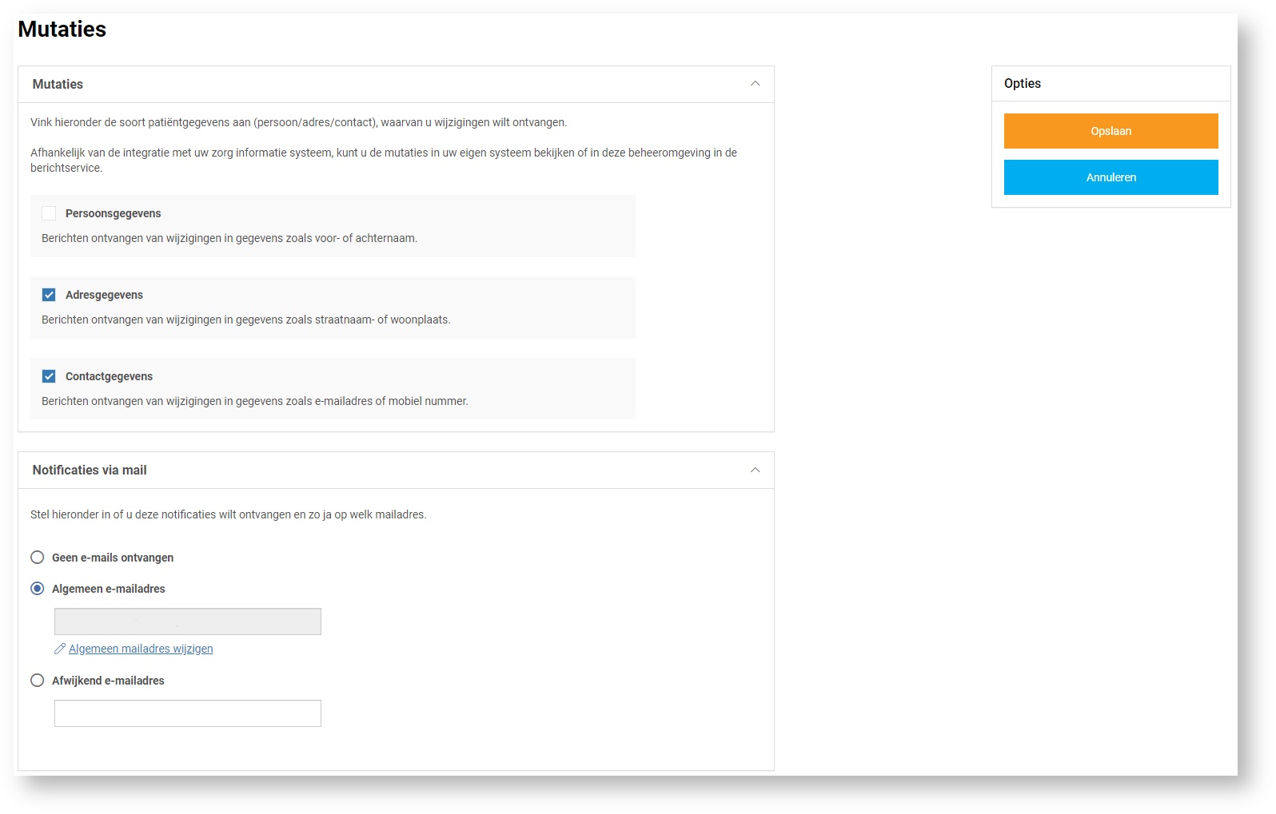
Task: Collapse Notificaties via mail using the chevron
Action: click(x=755, y=470)
